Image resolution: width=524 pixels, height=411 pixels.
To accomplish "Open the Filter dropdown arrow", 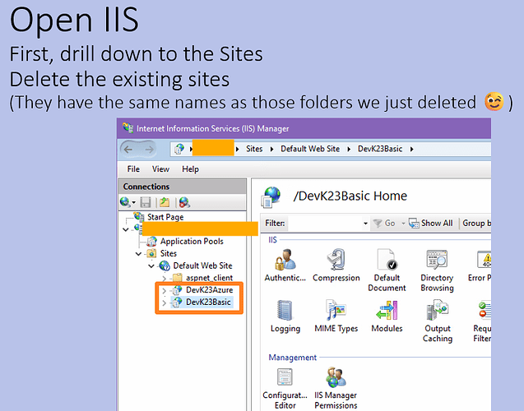I will (x=365, y=224).
